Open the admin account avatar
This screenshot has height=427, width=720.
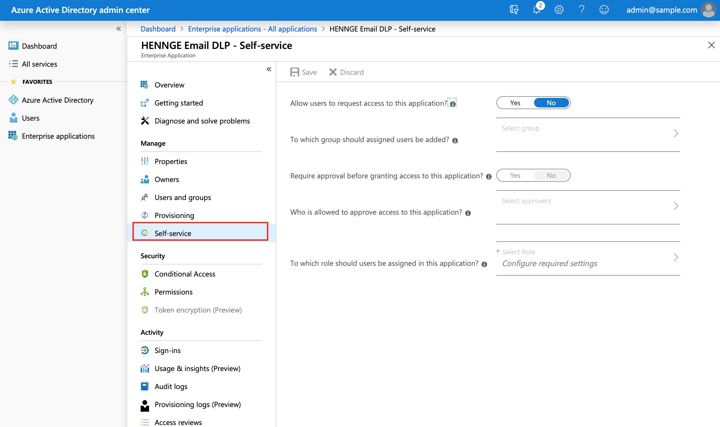(x=709, y=10)
